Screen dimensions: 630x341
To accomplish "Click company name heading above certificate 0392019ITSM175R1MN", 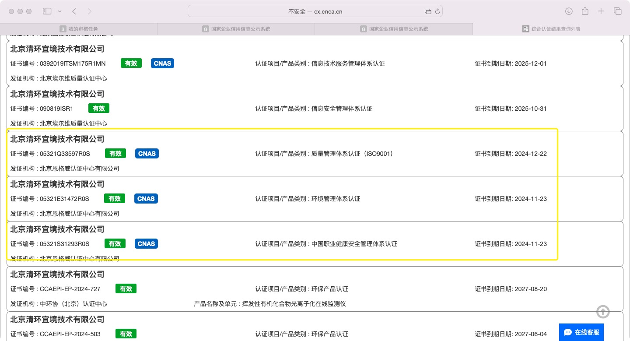I will [x=57, y=49].
